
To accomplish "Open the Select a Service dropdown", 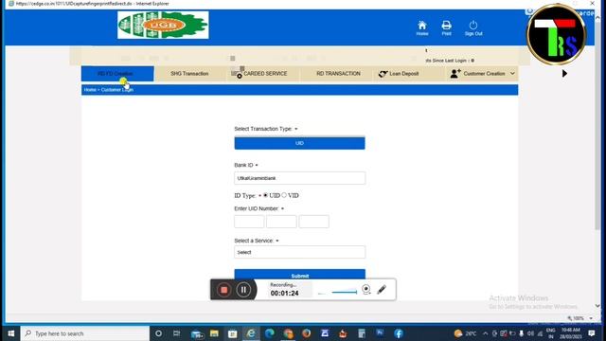I will [x=299, y=252].
